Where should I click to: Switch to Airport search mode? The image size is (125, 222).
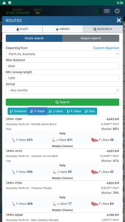pyautogui.click(x=91, y=38)
